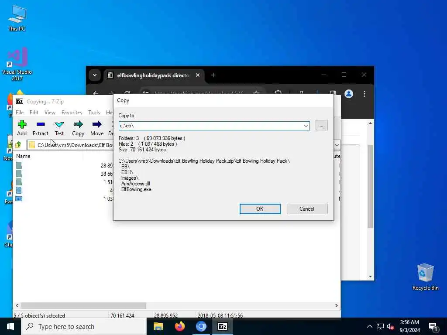
Task: Switch to Chrome from the taskbar
Action: 201,326
